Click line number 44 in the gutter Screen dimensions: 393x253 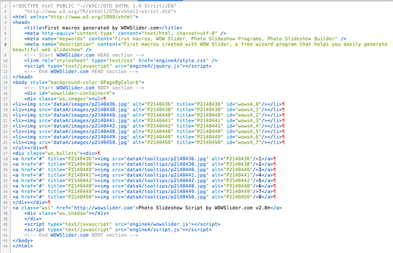click(x=5, y=246)
